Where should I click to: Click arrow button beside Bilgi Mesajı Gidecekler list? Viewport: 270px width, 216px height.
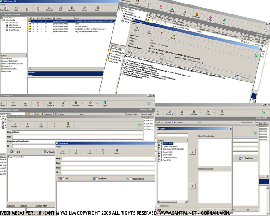tap(193, 186)
